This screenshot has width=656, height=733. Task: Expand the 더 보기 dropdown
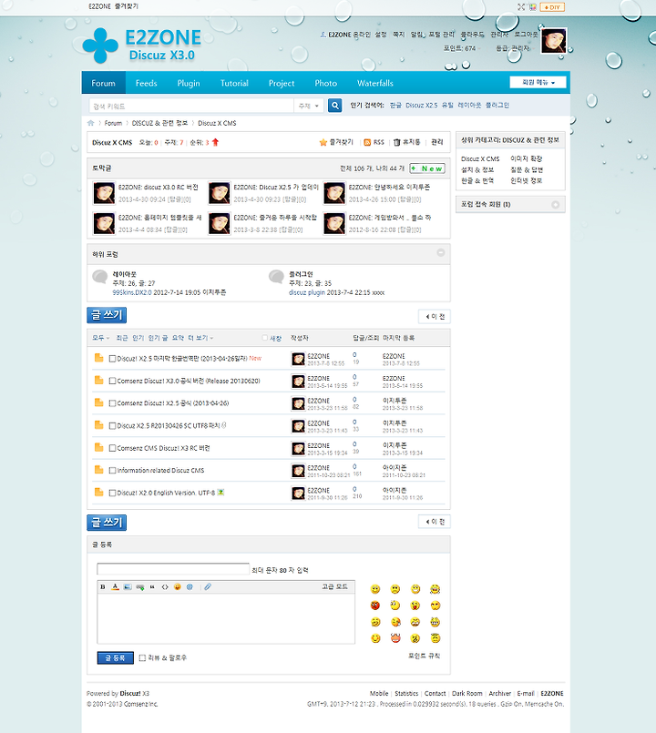click(x=200, y=338)
